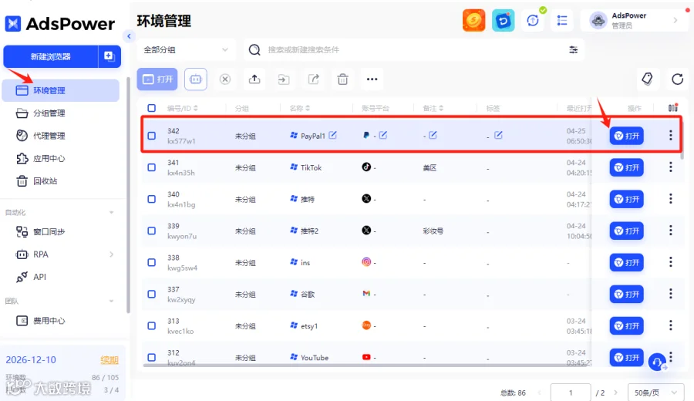Viewport: 694px width, 401px height.
Task: Refresh the environment list
Action: coord(677,79)
